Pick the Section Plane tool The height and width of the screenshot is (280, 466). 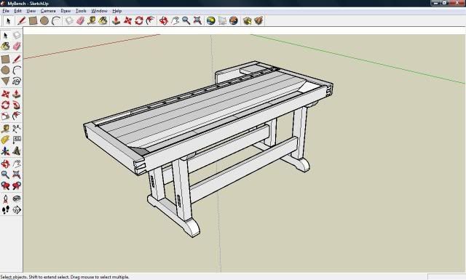click(x=17, y=210)
